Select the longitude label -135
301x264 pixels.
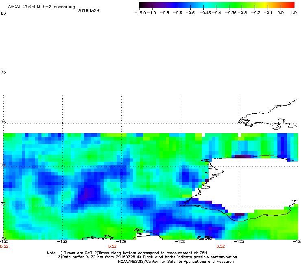pos(4,242)
